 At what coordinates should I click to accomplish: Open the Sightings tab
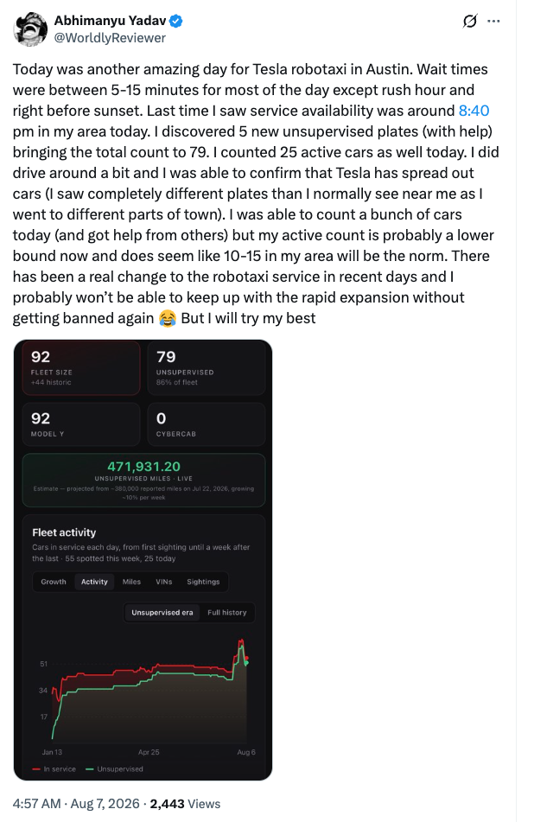click(x=203, y=582)
